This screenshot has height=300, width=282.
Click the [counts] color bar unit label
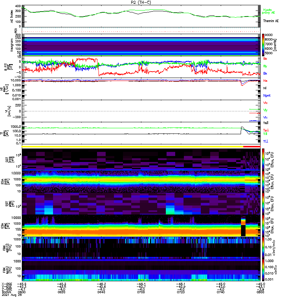pos(275,45)
